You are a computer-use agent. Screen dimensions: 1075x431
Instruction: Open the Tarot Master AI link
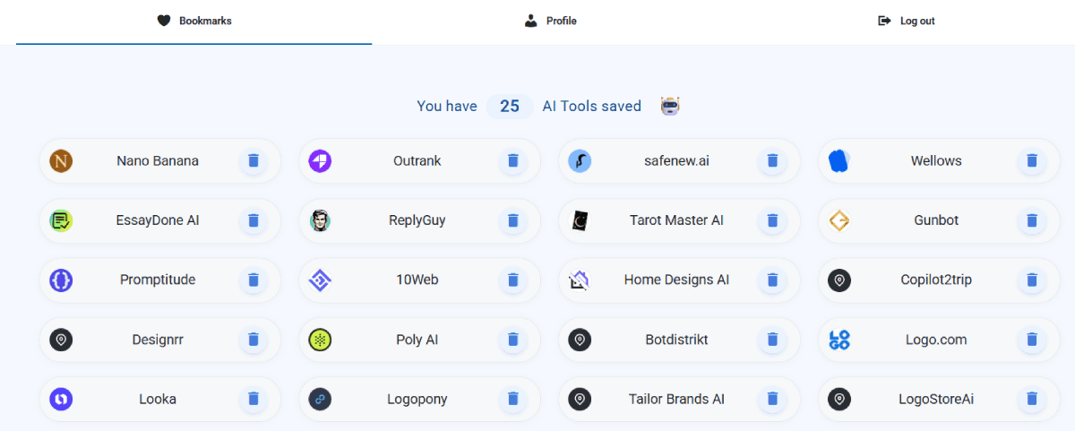[676, 220]
